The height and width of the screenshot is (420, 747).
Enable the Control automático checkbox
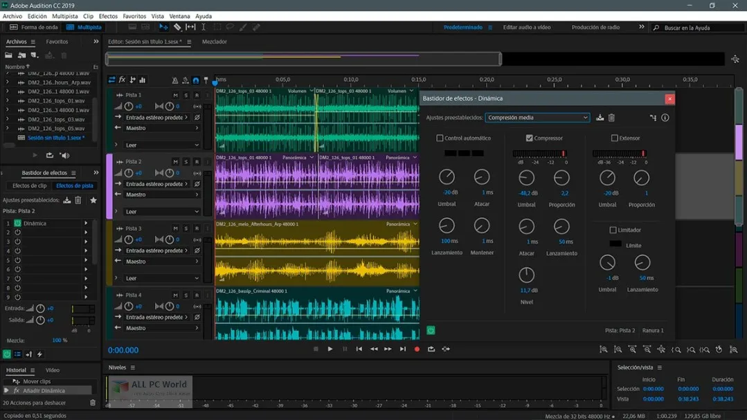click(440, 138)
